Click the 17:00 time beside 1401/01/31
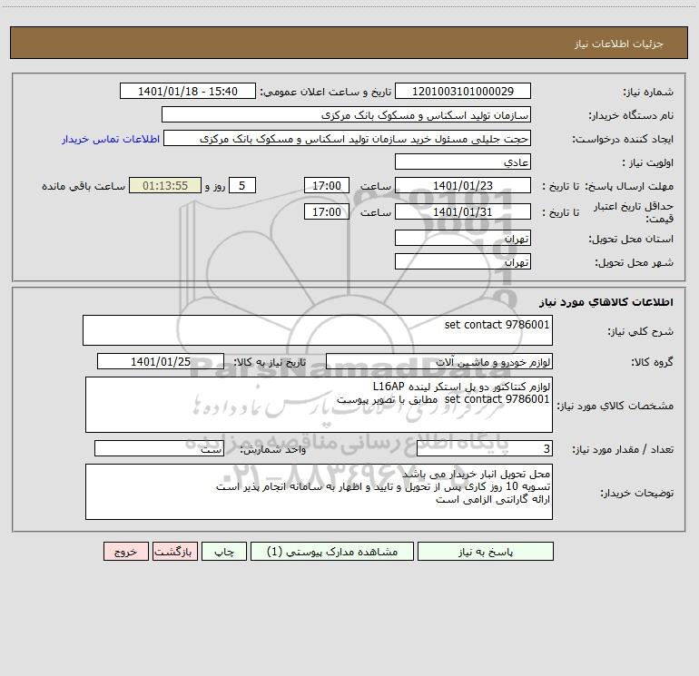 tap(326, 211)
